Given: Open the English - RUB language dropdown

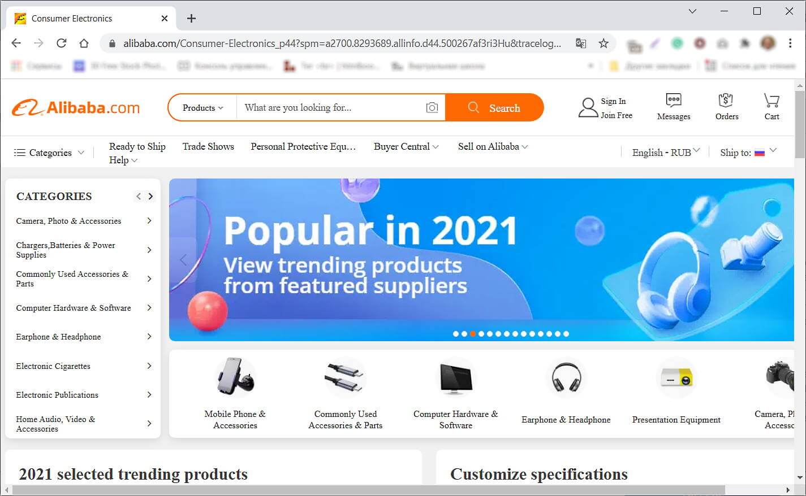Looking at the screenshot, I should pos(666,153).
